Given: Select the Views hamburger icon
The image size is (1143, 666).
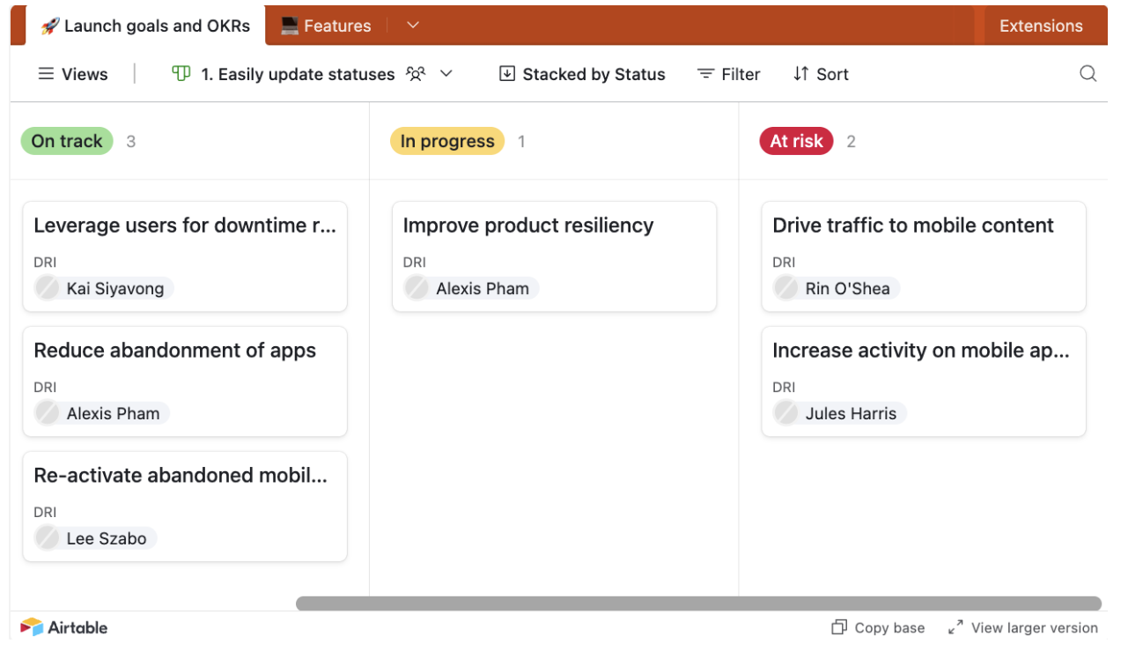Looking at the screenshot, I should (x=48, y=74).
